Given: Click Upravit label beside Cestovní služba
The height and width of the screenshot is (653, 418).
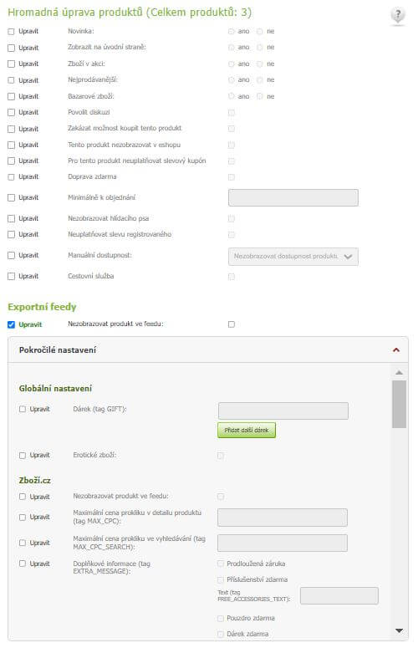Looking at the screenshot, I should pos(28,276).
